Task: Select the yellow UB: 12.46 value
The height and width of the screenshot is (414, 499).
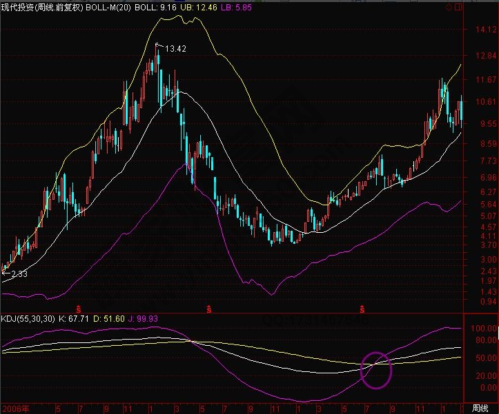Action: tap(193, 6)
